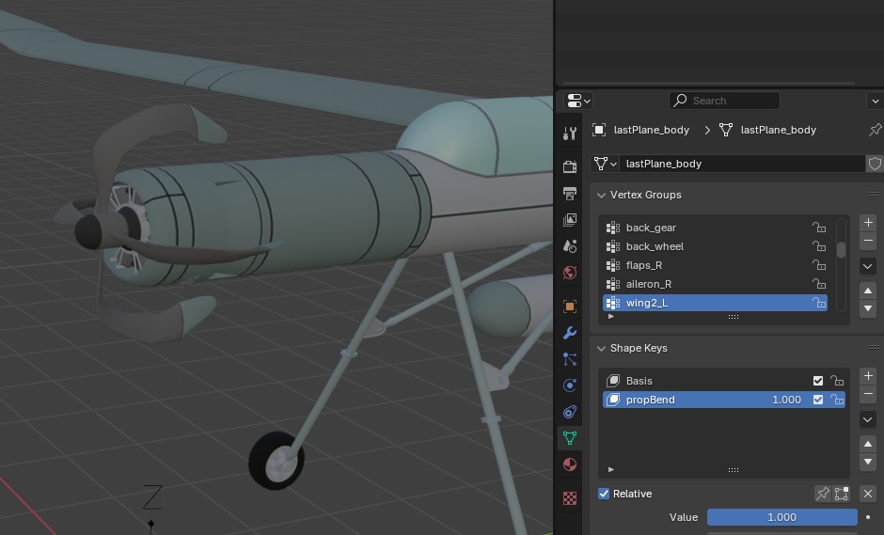
Task: Click the vertex groups list scrollbar
Action: pyautogui.click(x=841, y=250)
